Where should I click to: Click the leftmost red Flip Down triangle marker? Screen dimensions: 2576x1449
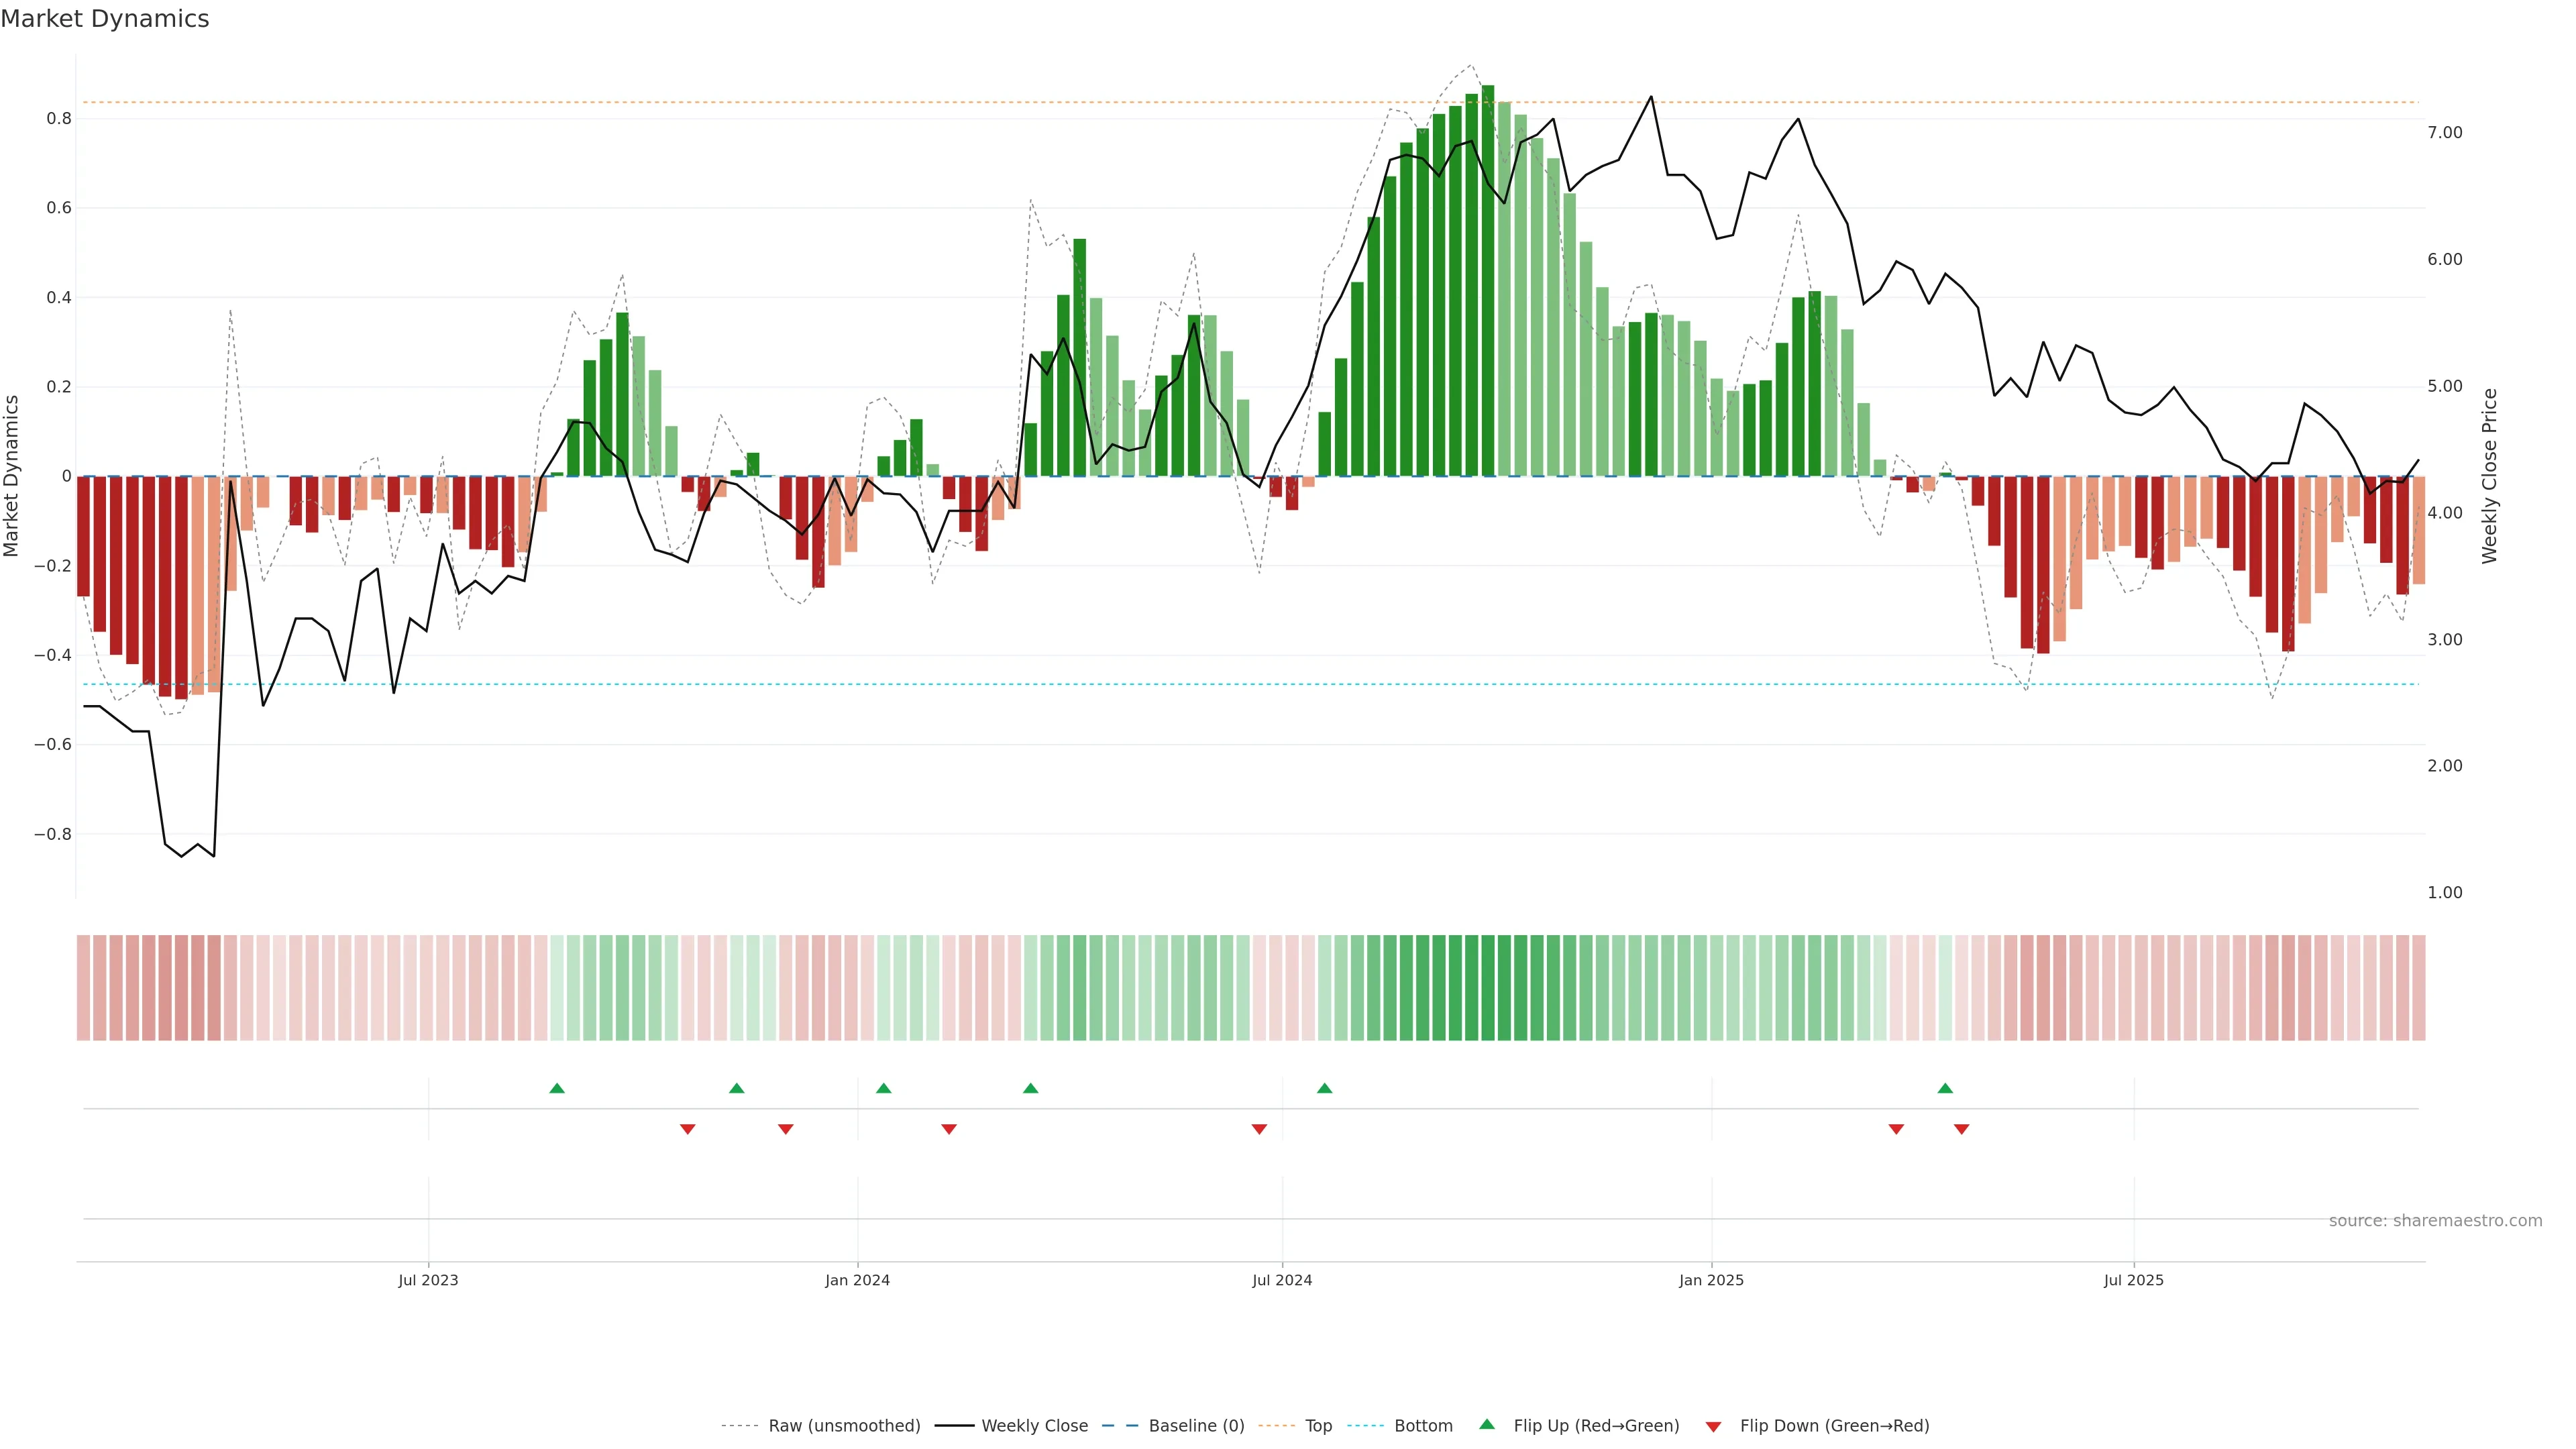688,1129
